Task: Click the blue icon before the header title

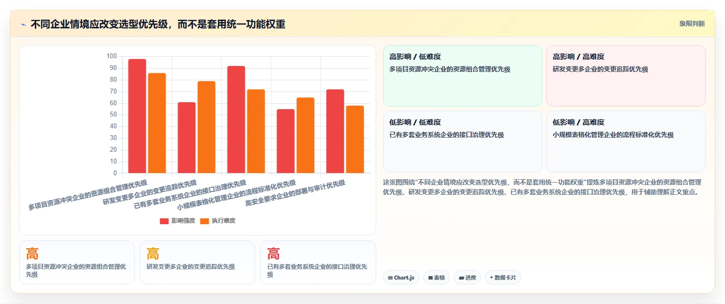Action: [x=23, y=24]
